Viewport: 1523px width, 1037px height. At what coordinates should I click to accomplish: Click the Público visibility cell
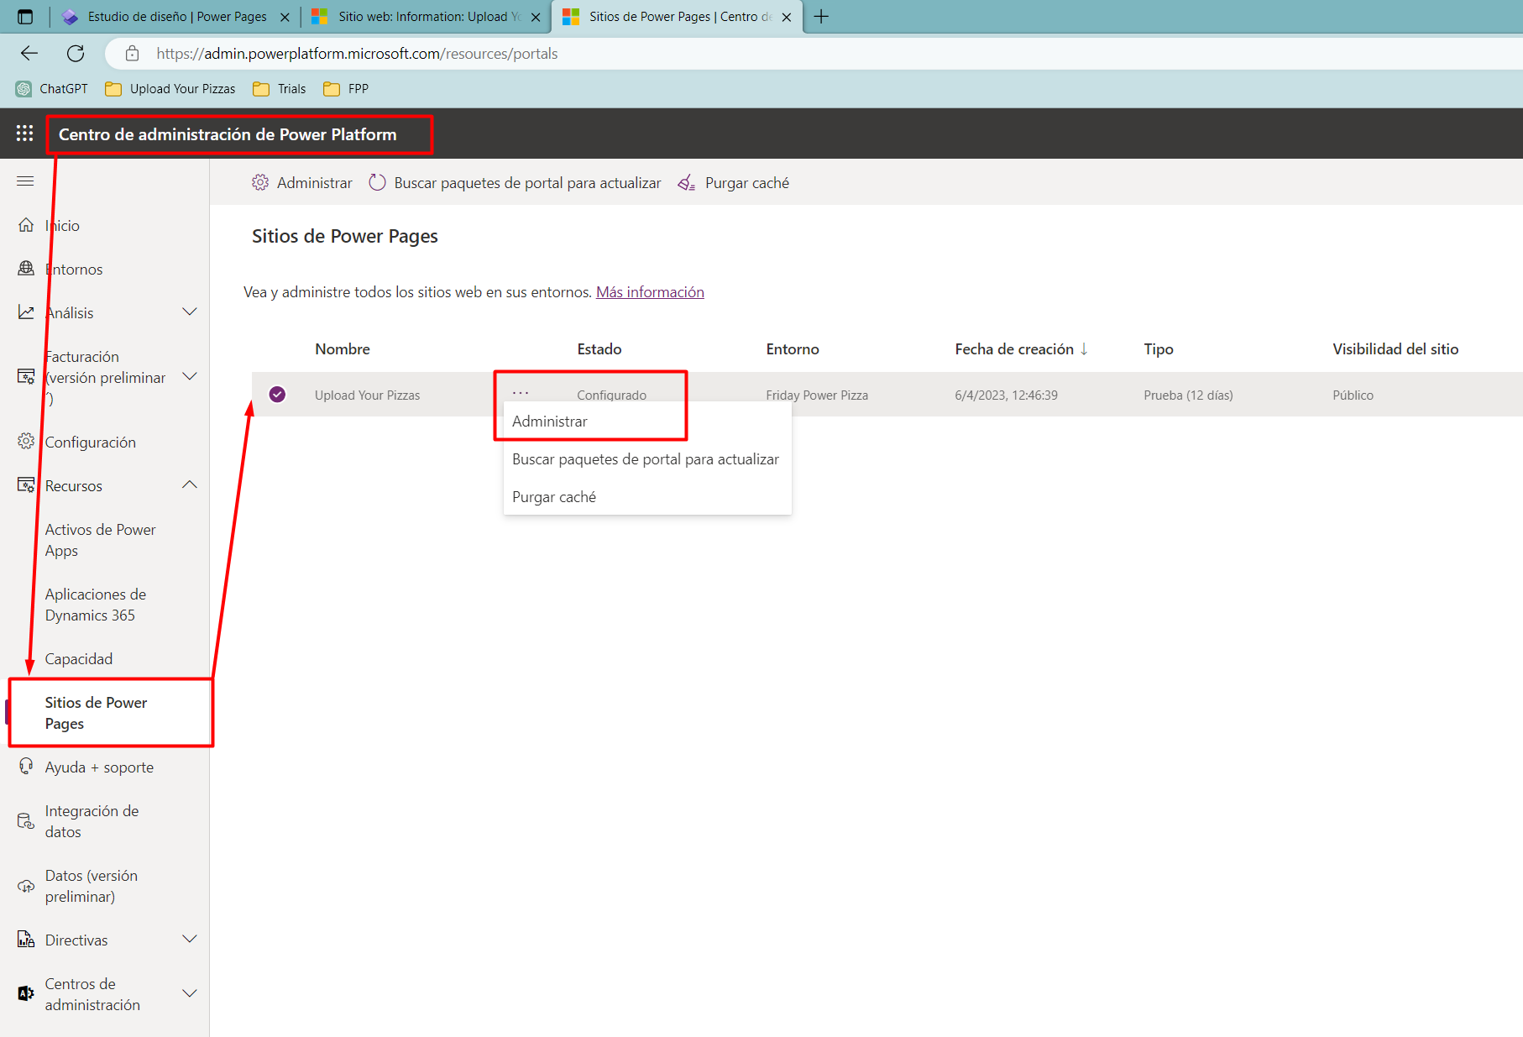[1353, 395]
